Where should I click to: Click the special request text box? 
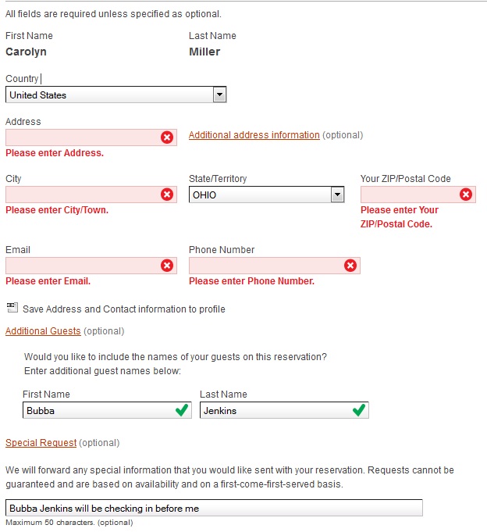(214, 509)
